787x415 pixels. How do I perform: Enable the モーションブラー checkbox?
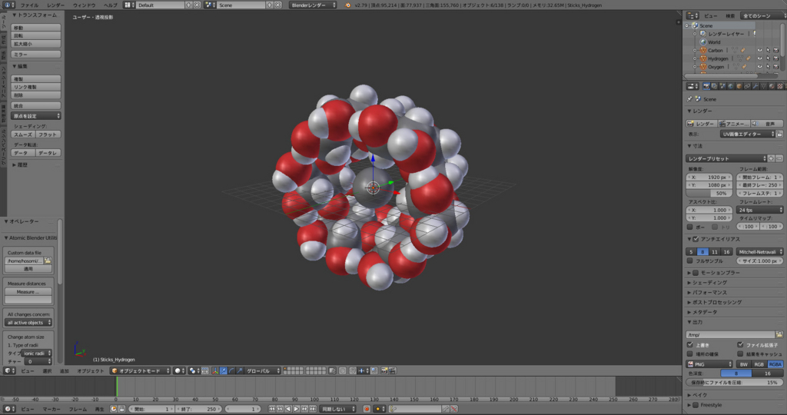(x=696, y=273)
